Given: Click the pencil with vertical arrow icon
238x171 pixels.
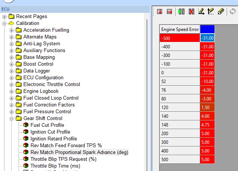Looking at the screenshot, I should pos(211,12).
